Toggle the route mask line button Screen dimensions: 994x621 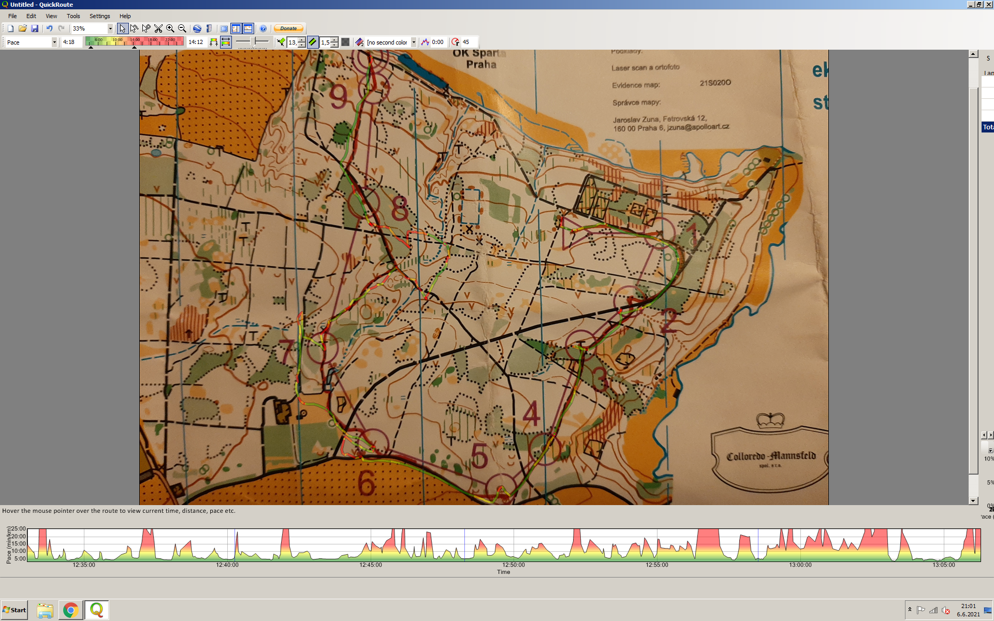pyautogui.click(x=313, y=42)
